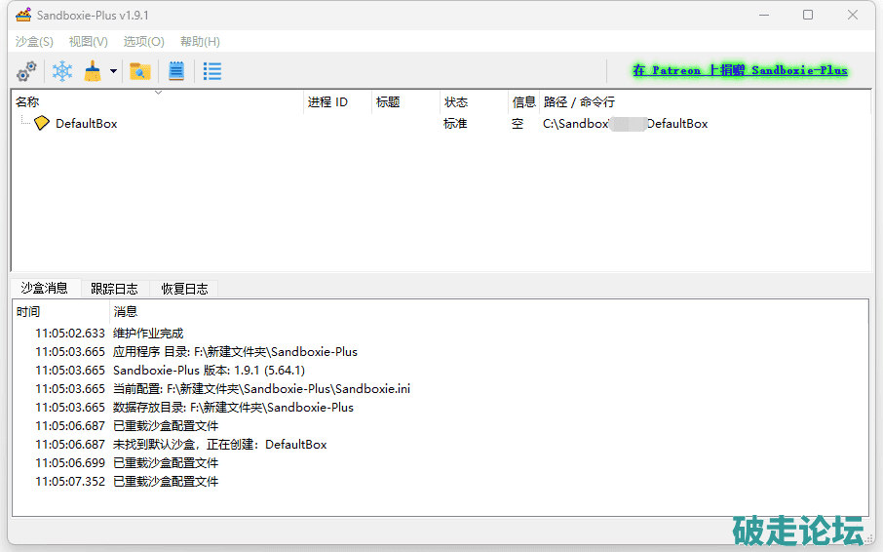Click the Sandboxie-Plus title bar app icon

click(22, 16)
